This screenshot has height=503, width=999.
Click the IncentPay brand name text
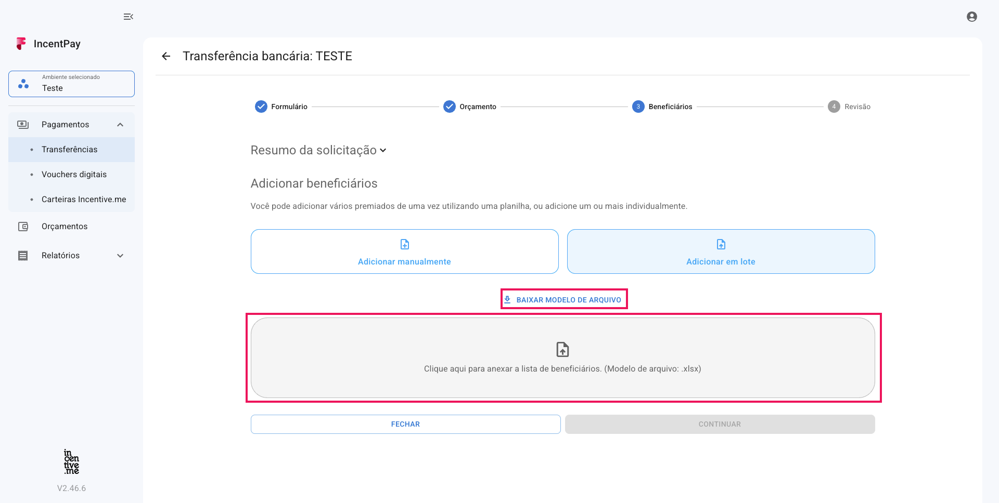[57, 44]
